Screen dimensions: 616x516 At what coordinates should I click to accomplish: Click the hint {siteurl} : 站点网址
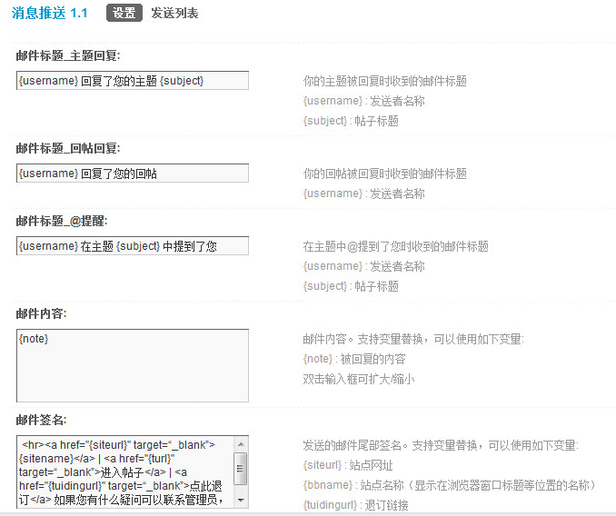pyautogui.click(x=348, y=465)
